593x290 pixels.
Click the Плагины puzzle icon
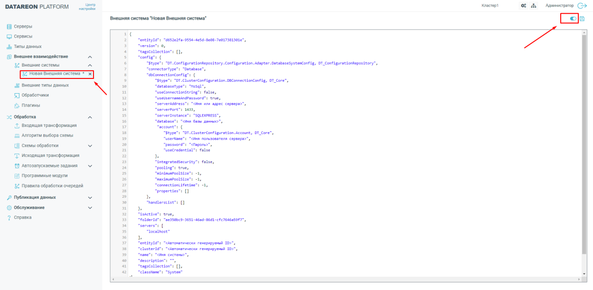(17, 106)
